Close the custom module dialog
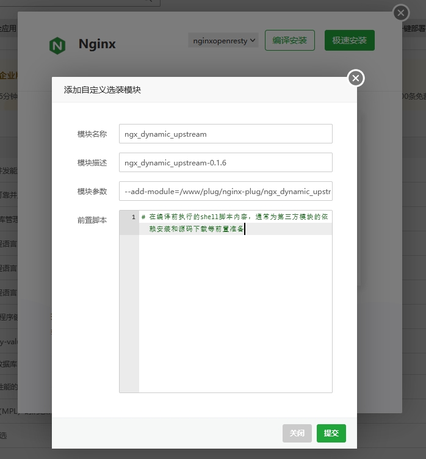This screenshot has width=426, height=459. [x=356, y=78]
